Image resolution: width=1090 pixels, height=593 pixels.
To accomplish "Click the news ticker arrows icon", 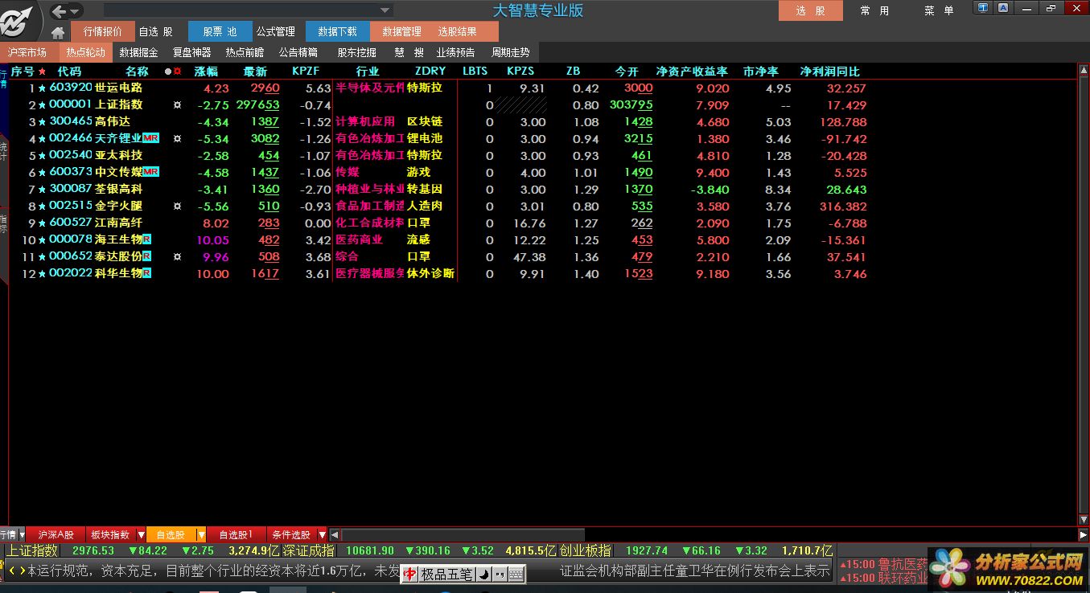I will 17,571.
